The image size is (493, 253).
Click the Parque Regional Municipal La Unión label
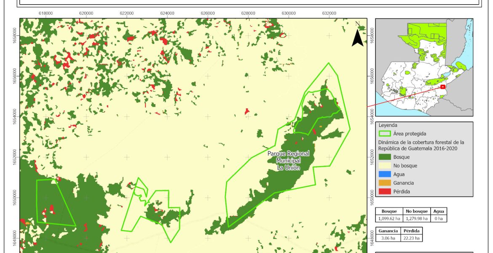289,161
